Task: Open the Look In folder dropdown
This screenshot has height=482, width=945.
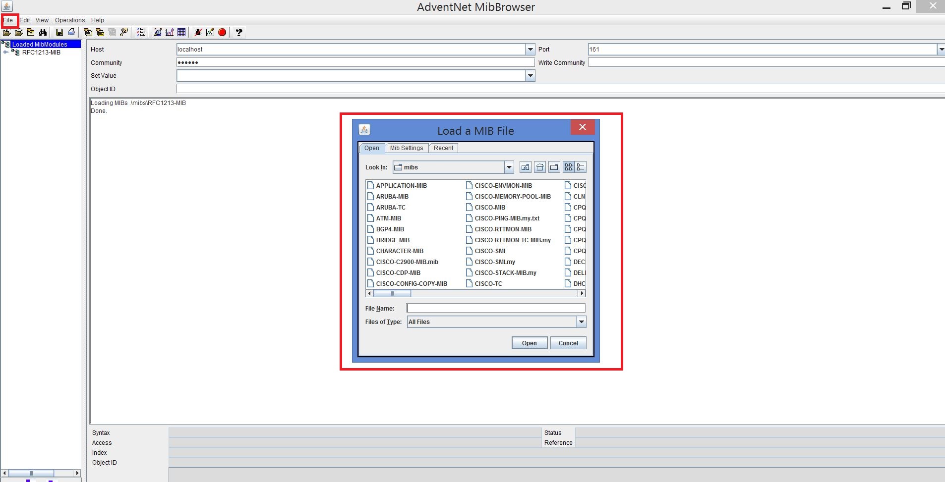Action: pyautogui.click(x=509, y=167)
